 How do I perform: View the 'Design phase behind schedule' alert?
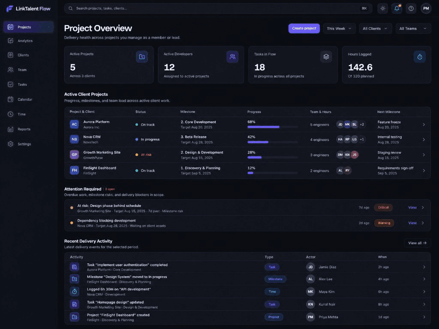412,208
